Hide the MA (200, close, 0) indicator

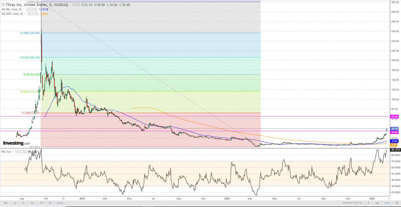point(29,14)
